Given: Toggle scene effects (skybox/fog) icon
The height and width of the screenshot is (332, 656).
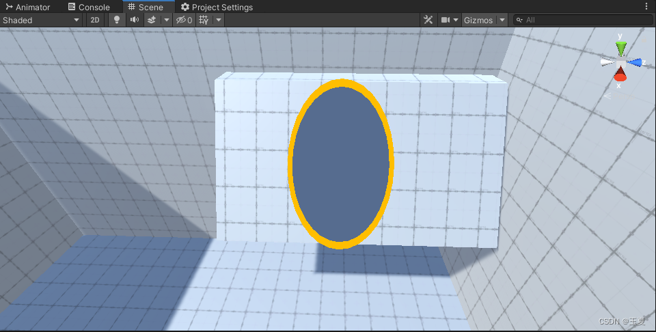Looking at the screenshot, I should [x=152, y=20].
